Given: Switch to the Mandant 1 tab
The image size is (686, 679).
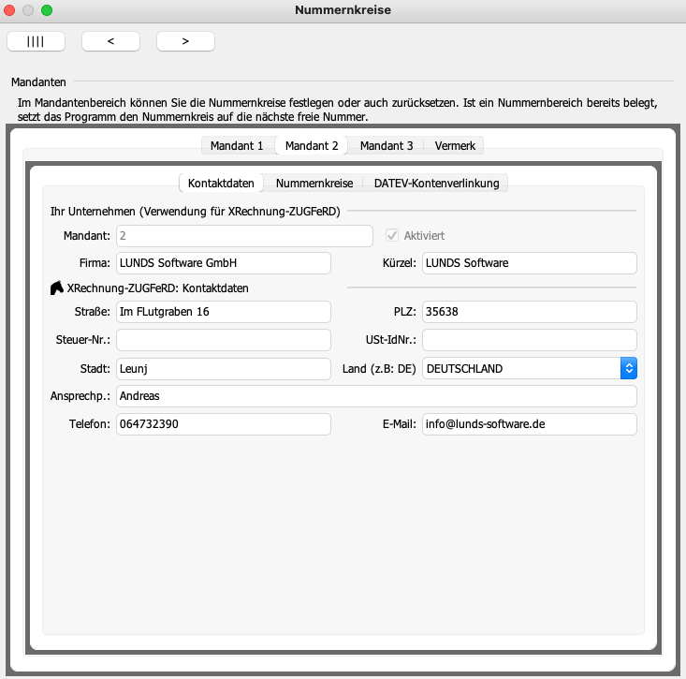Looking at the screenshot, I should [237, 146].
